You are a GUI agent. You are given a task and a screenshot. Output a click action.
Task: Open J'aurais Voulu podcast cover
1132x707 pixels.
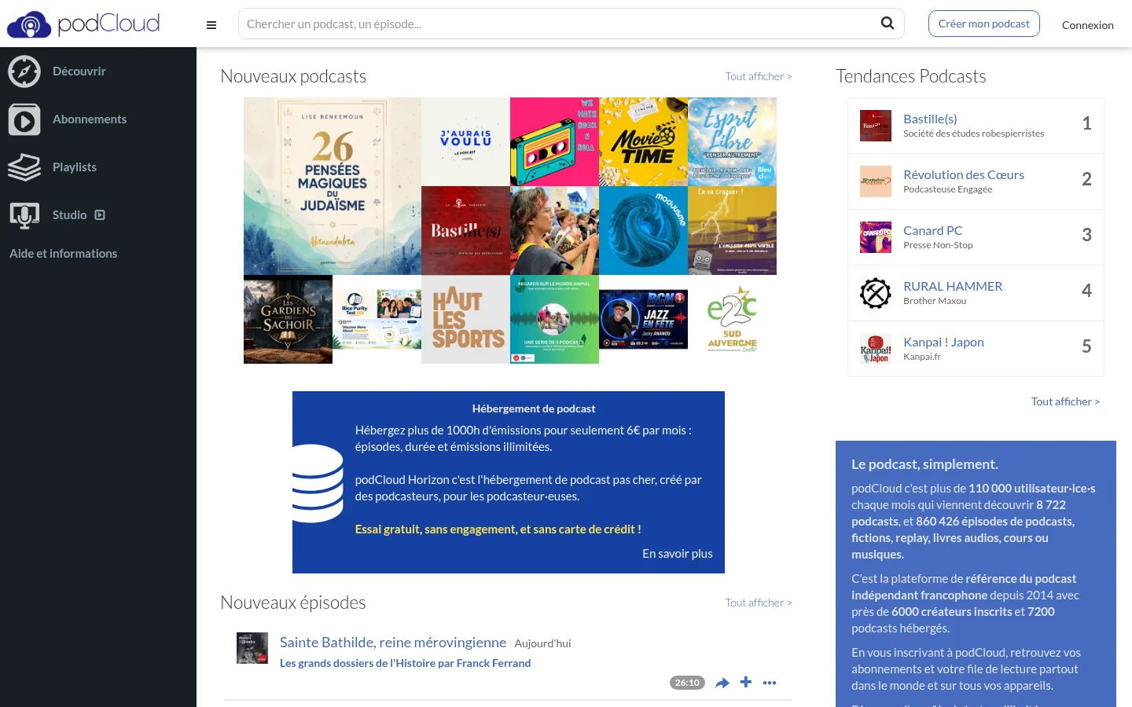465,141
